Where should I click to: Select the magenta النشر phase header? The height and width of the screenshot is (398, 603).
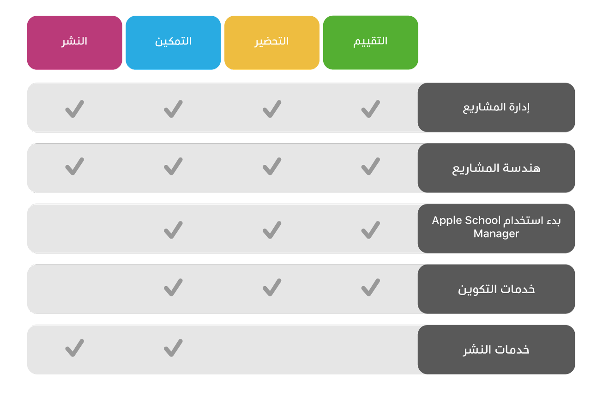(x=74, y=42)
